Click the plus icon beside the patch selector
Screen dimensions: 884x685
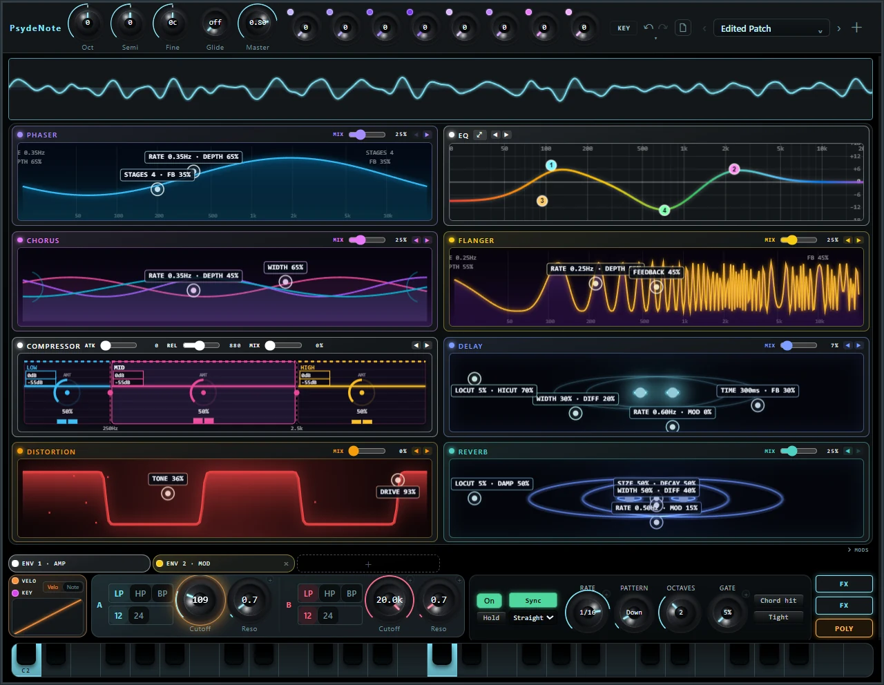[x=856, y=28]
